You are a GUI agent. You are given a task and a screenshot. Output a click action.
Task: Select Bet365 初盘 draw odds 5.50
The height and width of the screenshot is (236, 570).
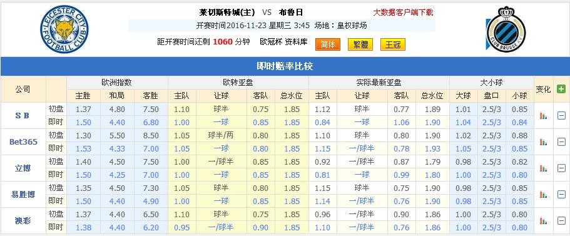(x=116, y=136)
